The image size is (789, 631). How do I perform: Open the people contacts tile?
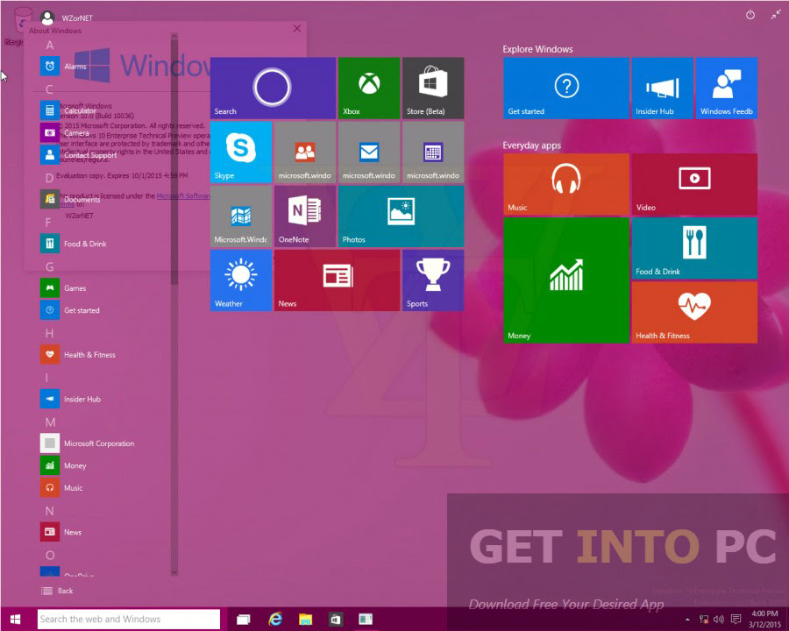pos(305,152)
